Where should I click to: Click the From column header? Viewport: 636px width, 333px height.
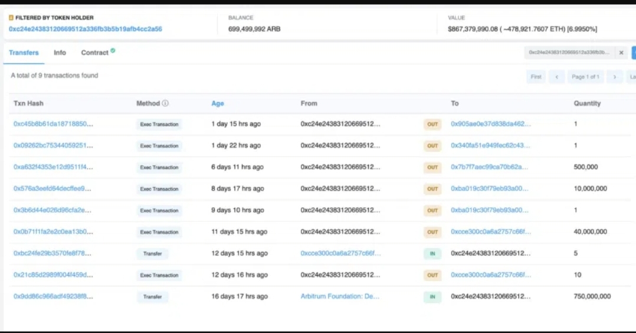(x=309, y=103)
